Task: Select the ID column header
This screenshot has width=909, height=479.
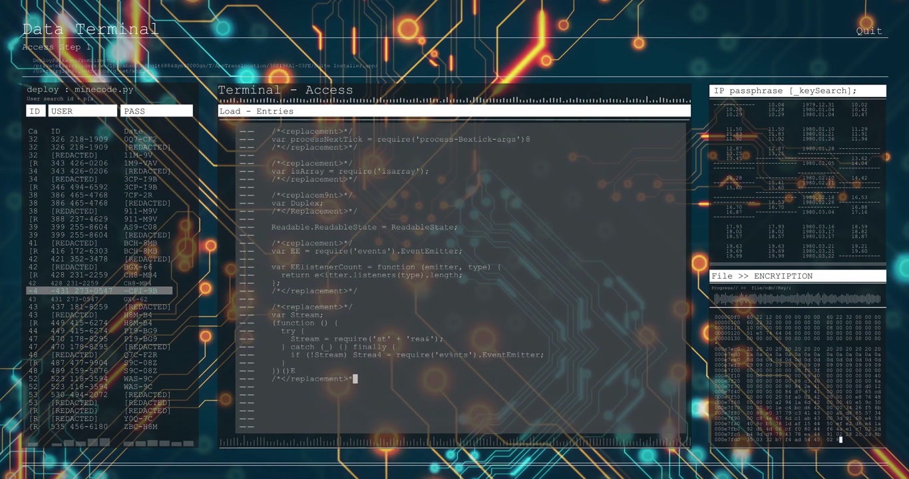Action: (36, 111)
